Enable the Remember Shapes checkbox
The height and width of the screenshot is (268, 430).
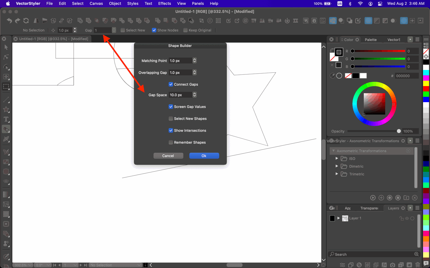click(171, 142)
